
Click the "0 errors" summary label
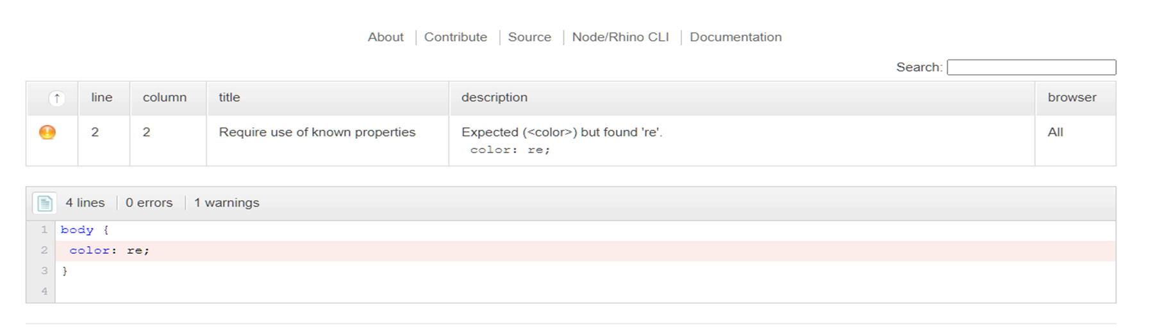click(x=149, y=203)
